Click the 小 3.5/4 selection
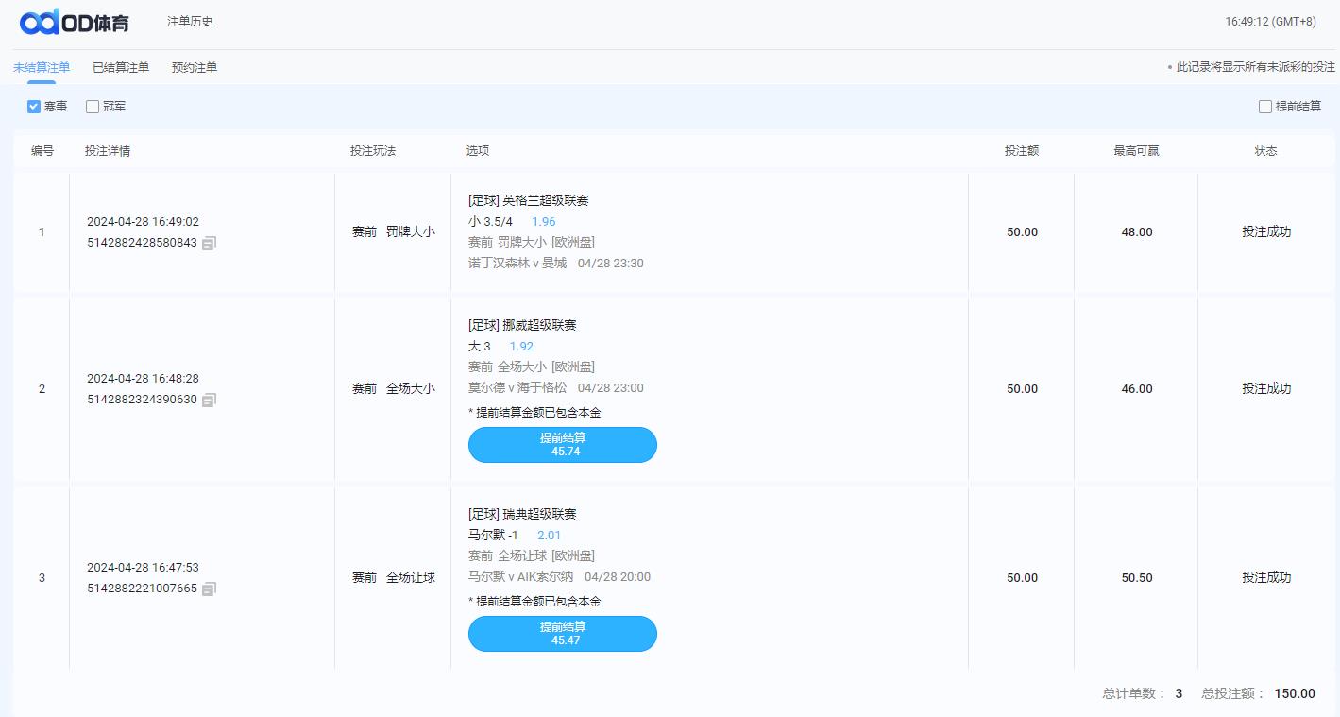 (x=490, y=222)
